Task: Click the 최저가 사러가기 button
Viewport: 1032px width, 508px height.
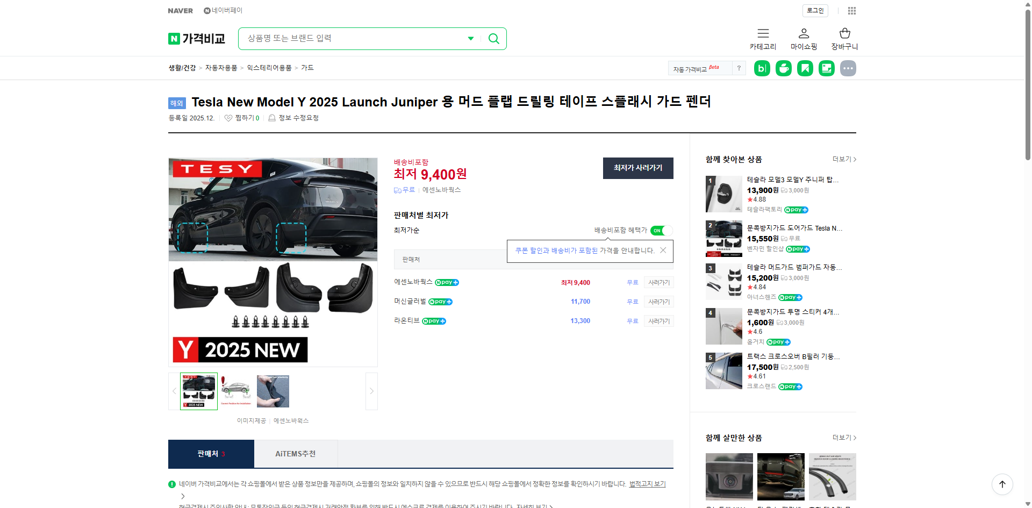Action: (637, 168)
